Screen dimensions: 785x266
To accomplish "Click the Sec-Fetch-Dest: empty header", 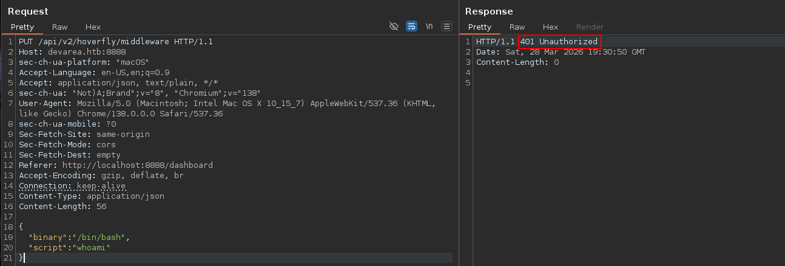I will 69,155.
